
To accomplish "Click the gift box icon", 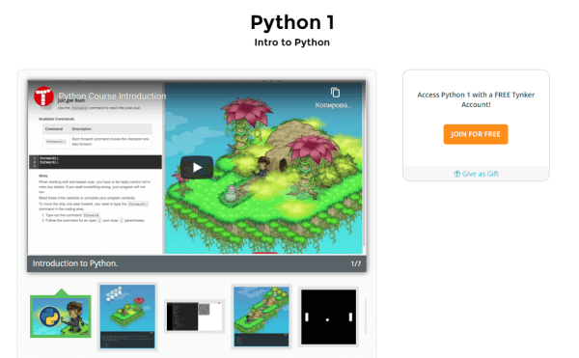I will pos(456,174).
